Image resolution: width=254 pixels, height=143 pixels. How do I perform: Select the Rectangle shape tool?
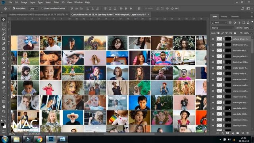coord(4,102)
